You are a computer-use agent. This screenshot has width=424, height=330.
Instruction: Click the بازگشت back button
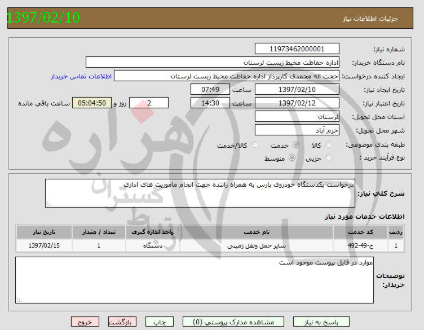click(122, 322)
